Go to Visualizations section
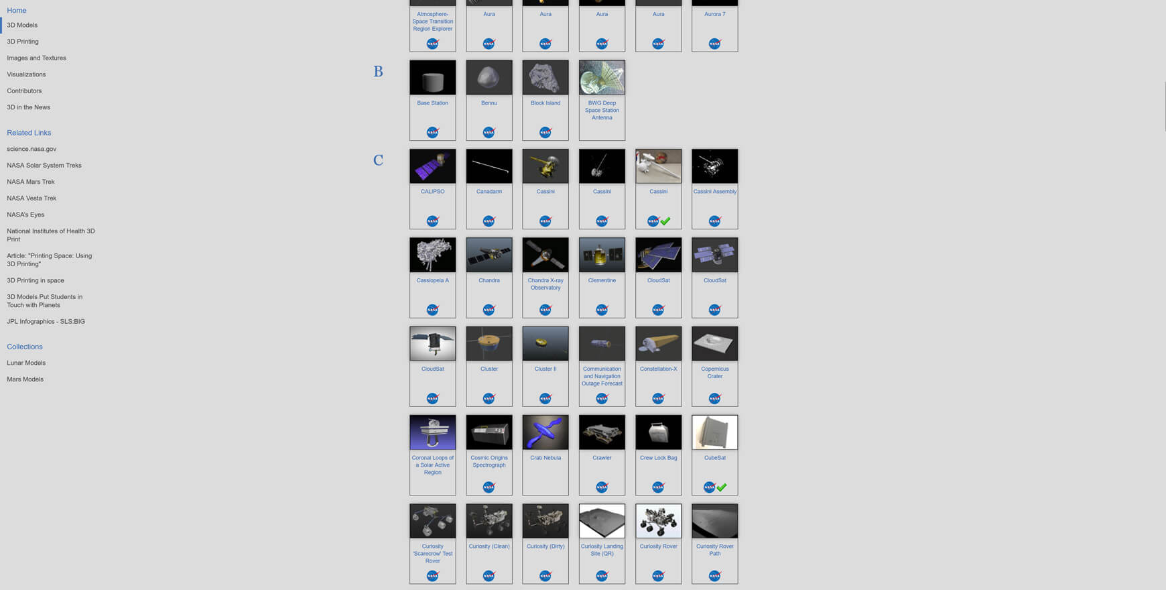1166x590 pixels. pyautogui.click(x=26, y=74)
